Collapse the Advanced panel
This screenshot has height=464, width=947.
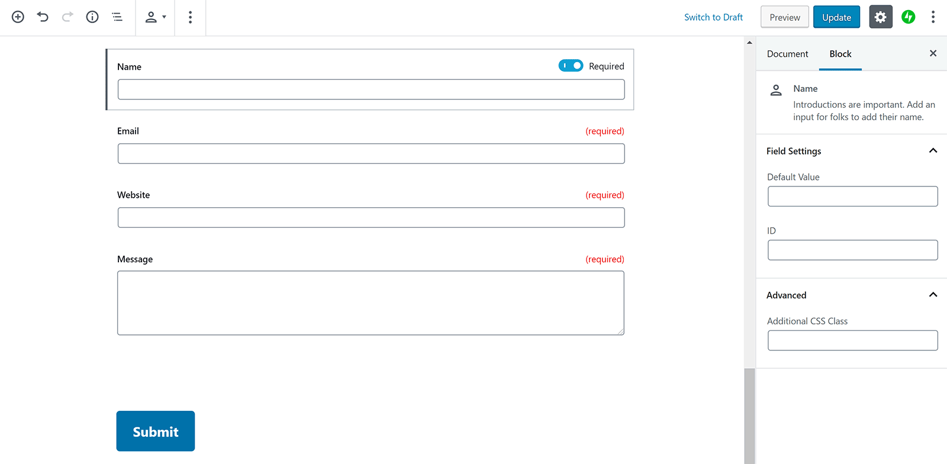point(933,295)
